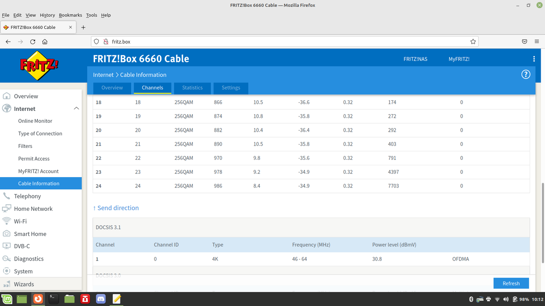The image size is (545, 306).
Task: Collapse the Internet sidebar section
Action: [x=76, y=108]
